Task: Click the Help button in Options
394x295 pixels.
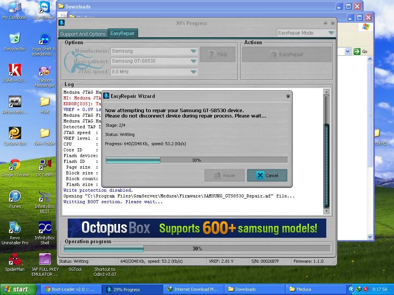Action: pos(218,54)
